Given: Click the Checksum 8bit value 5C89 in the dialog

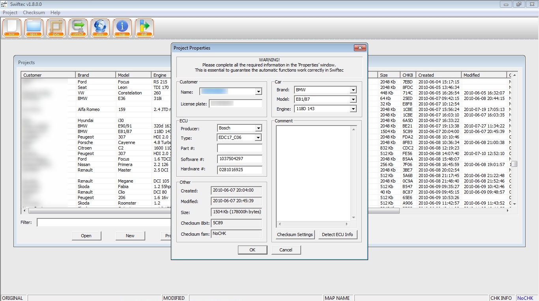Looking at the screenshot, I should [x=236, y=223].
